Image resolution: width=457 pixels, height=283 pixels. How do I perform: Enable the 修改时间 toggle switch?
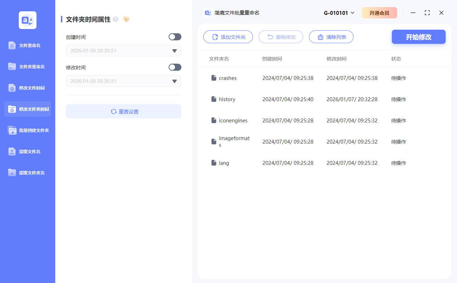(175, 67)
